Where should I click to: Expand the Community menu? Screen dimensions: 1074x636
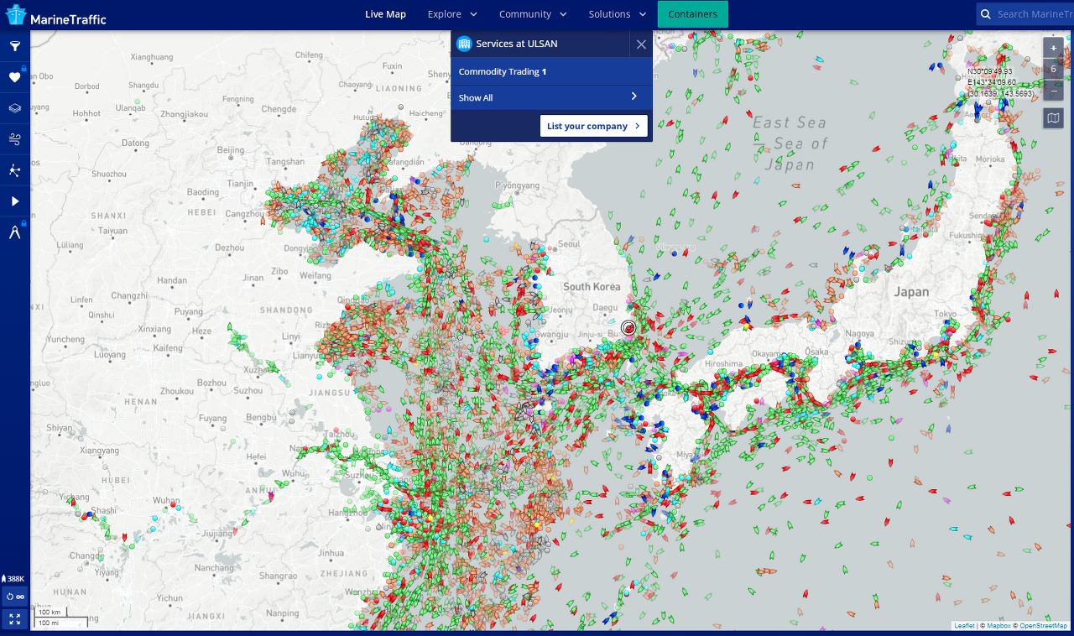533,14
